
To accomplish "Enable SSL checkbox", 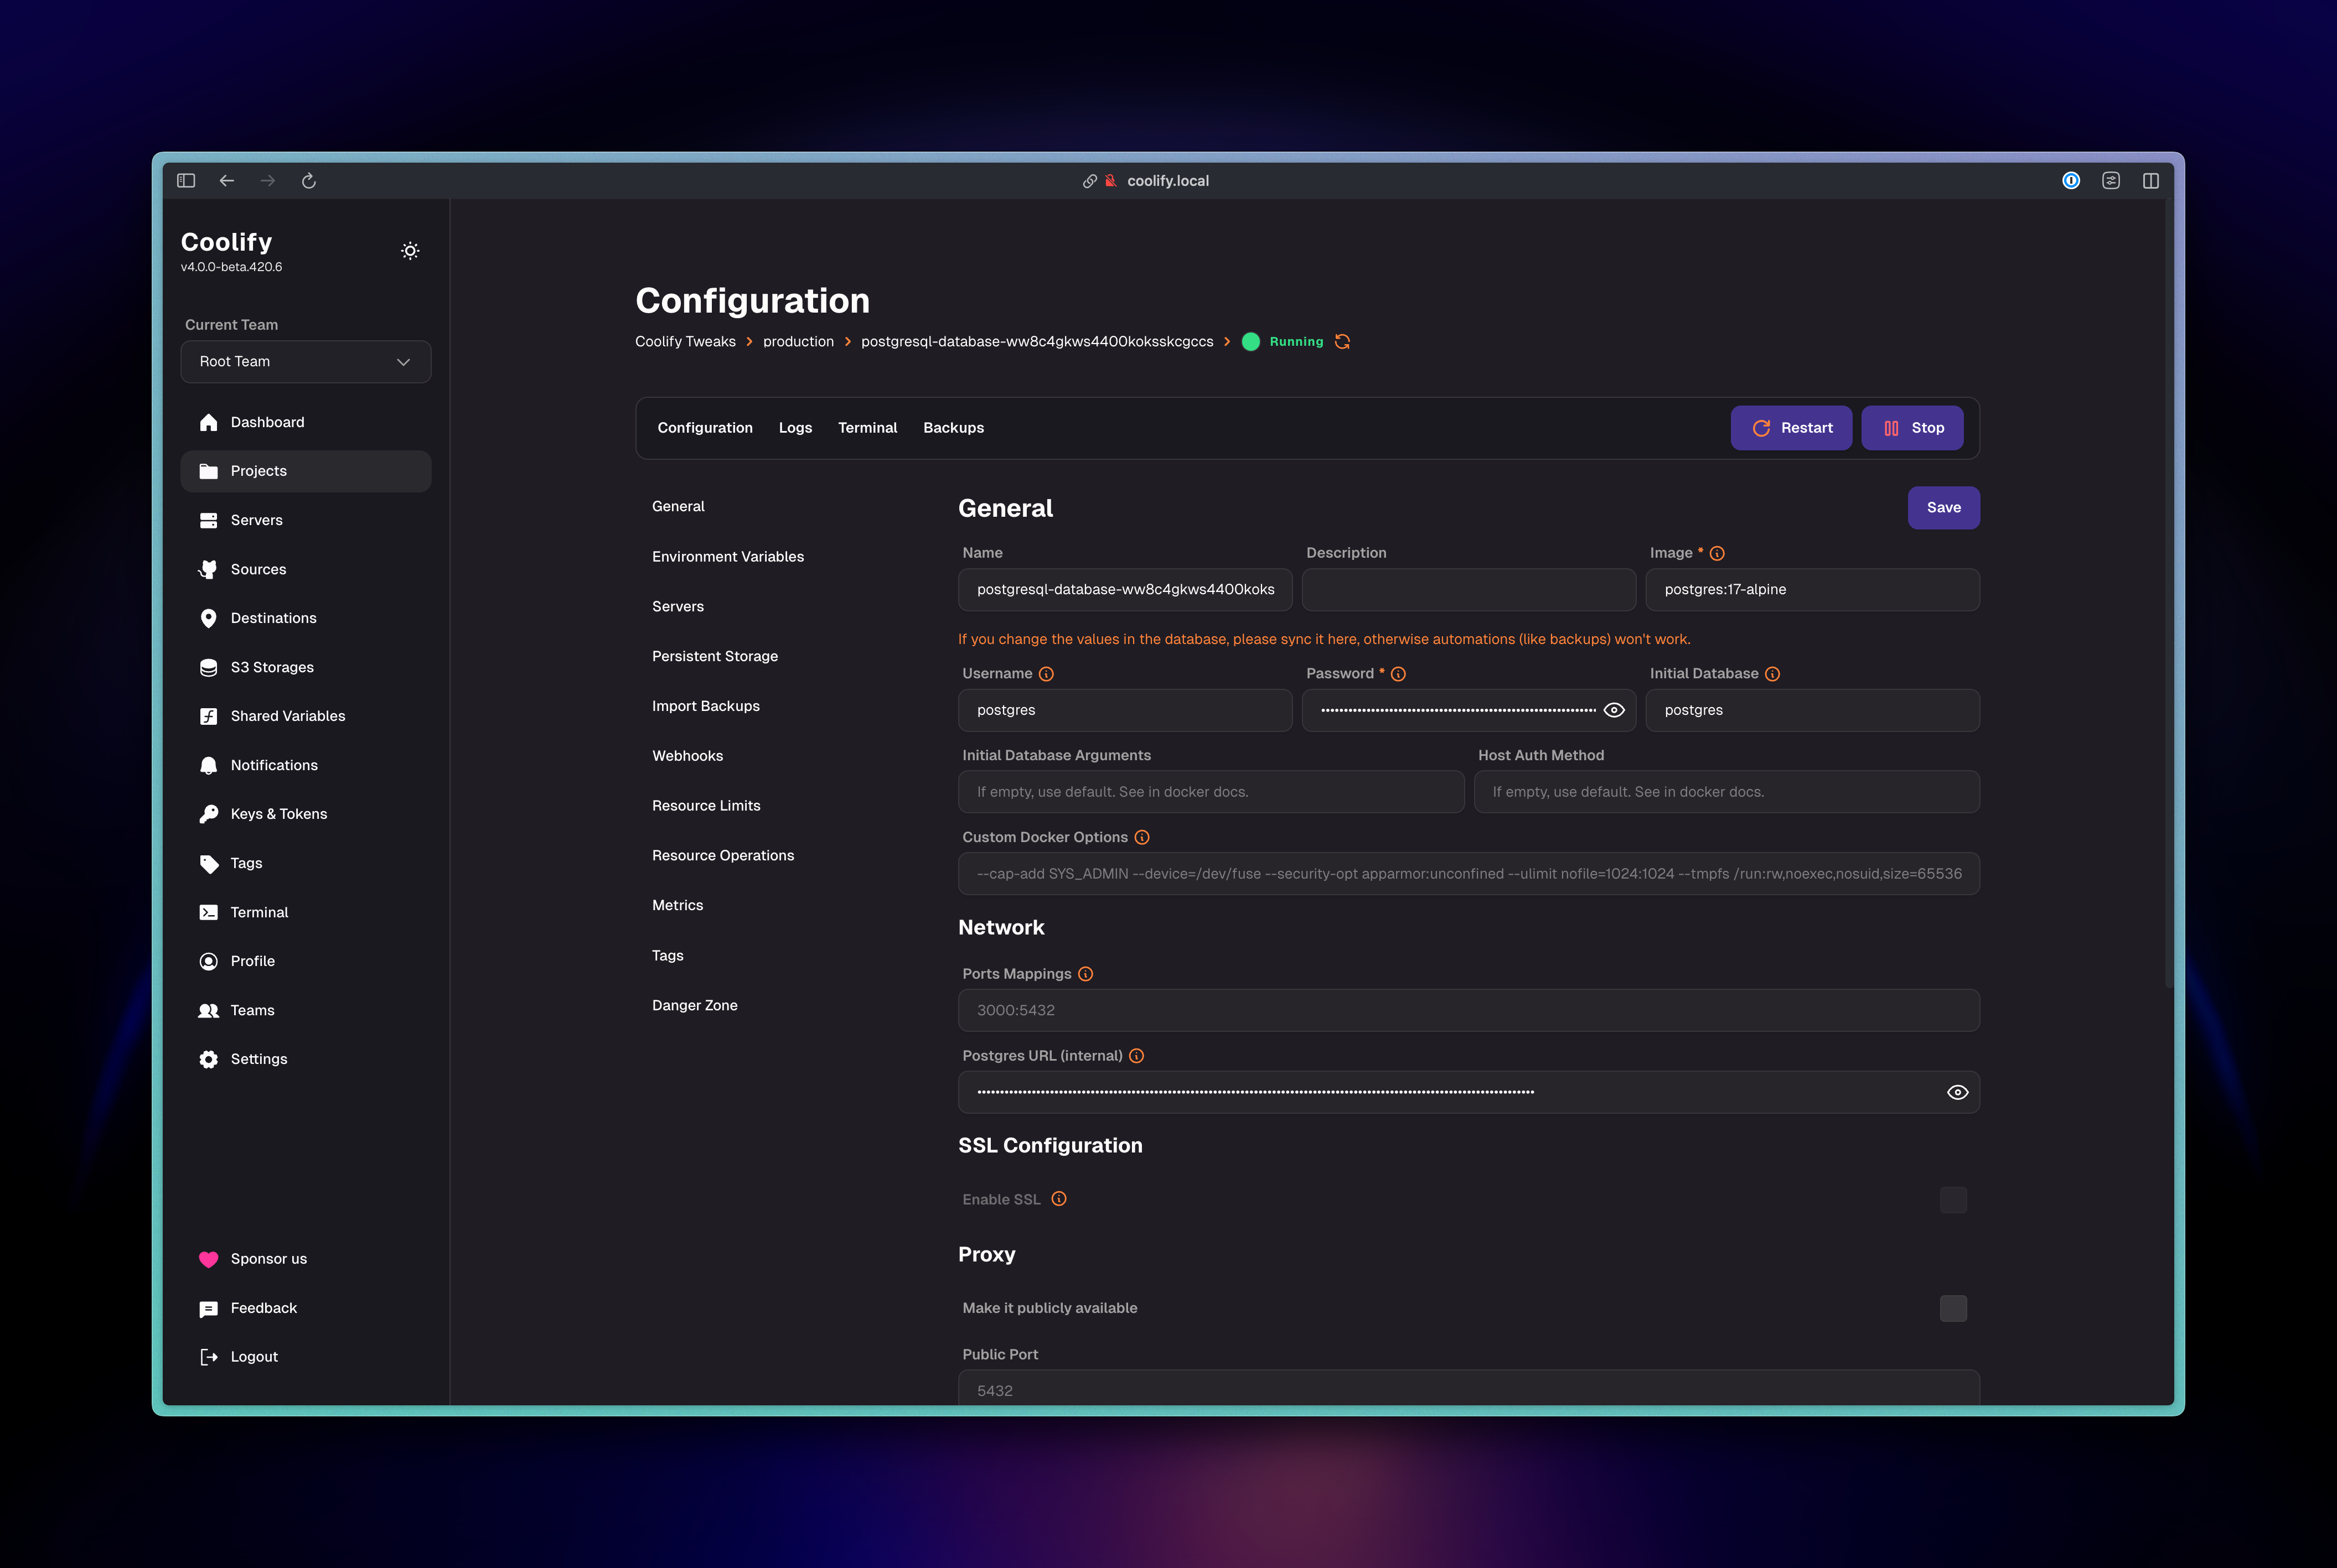I will coord(1953,1200).
